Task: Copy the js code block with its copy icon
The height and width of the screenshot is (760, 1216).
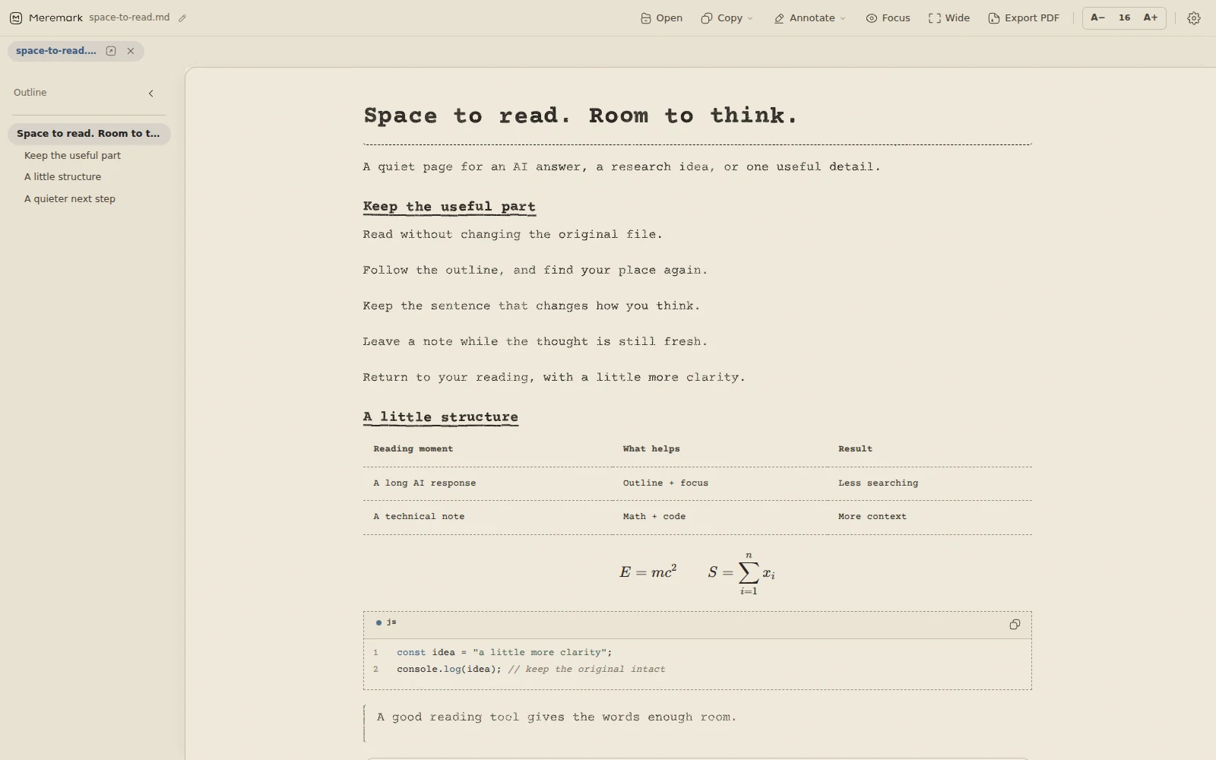Action: (1015, 625)
